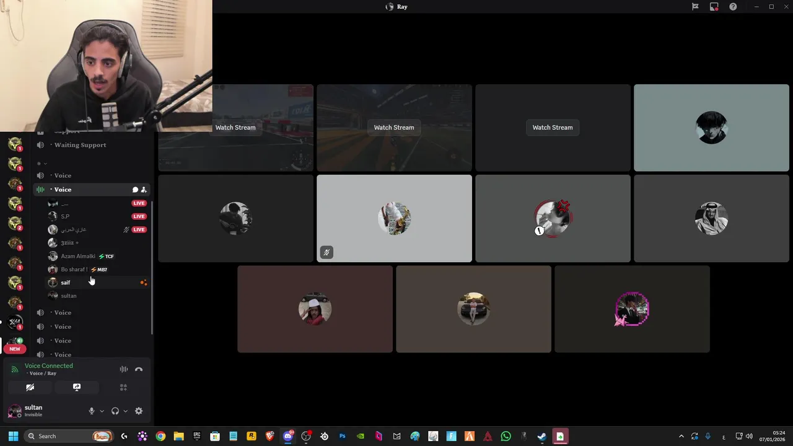The image size is (793, 446).
Task: Click the Windows Start button
Action: pos(13,436)
